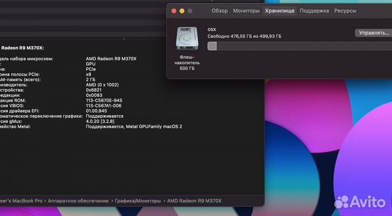The width and height of the screenshot is (392, 216).
Task: Click the Поддерживается graphics switching value
Action: pyautogui.click(x=105, y=116)
